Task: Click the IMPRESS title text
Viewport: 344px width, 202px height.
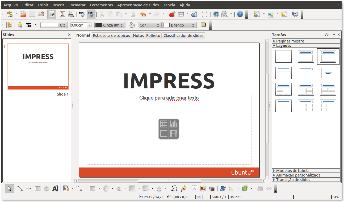Action: (x=169, y=81)
